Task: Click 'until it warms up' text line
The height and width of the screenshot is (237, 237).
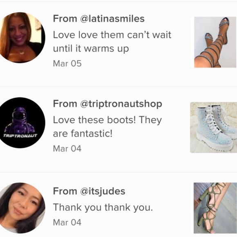Action: [91, 49]
